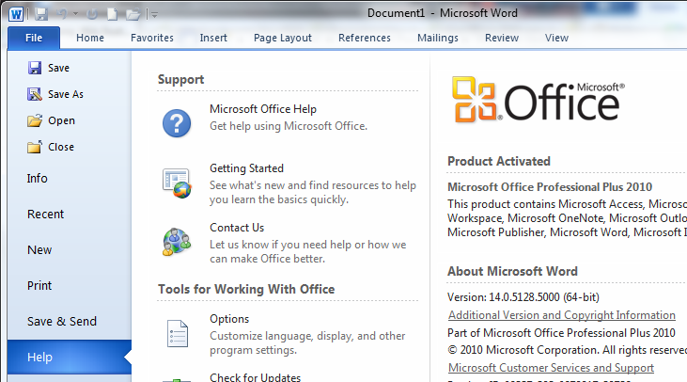
Task: Switch to the References tab
Action: click(x=365, y=38)
